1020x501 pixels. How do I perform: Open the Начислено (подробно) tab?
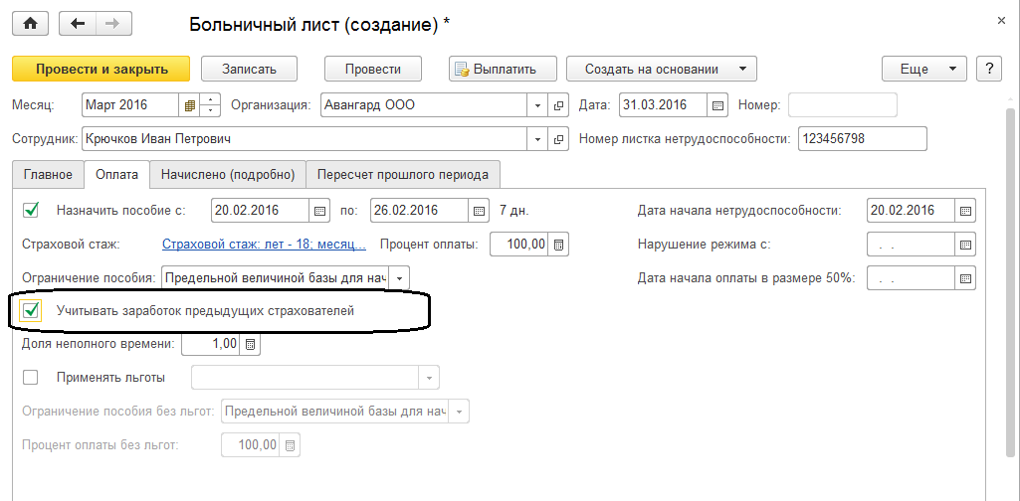(x=228, y=174)
